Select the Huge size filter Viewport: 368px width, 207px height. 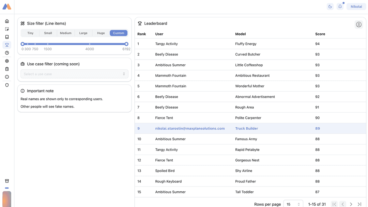pyautogui.click(x=101, y=33)
